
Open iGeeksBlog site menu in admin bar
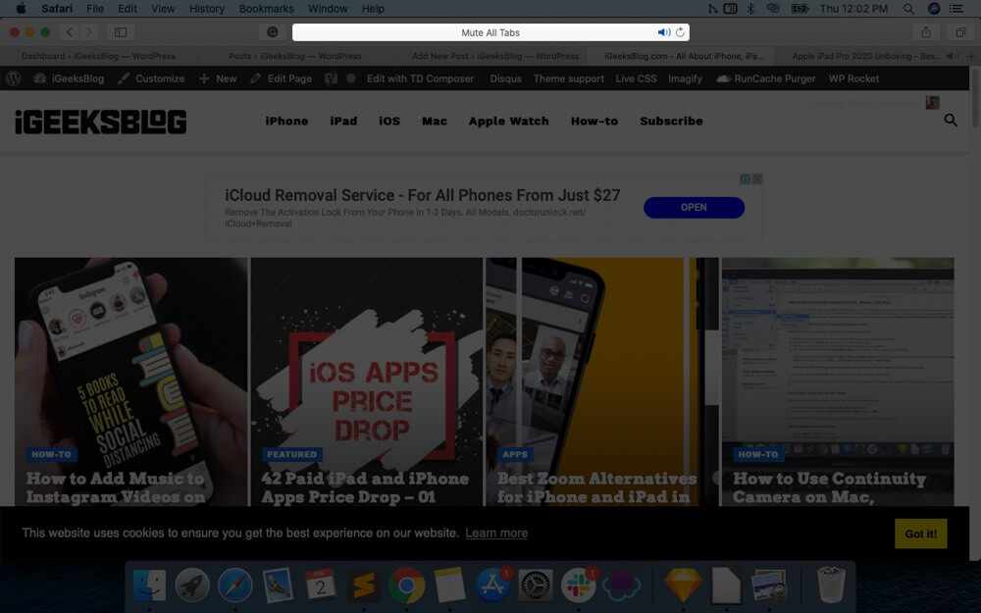point(70,78)
